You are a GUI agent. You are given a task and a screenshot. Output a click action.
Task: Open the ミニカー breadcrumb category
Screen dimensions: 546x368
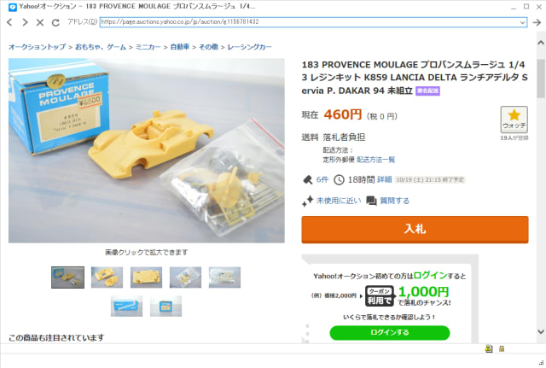(x=148, y=47)
